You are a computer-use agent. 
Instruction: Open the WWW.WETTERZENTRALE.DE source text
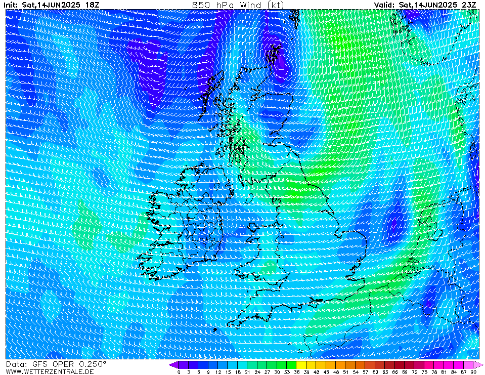click(x=50, y=371)
